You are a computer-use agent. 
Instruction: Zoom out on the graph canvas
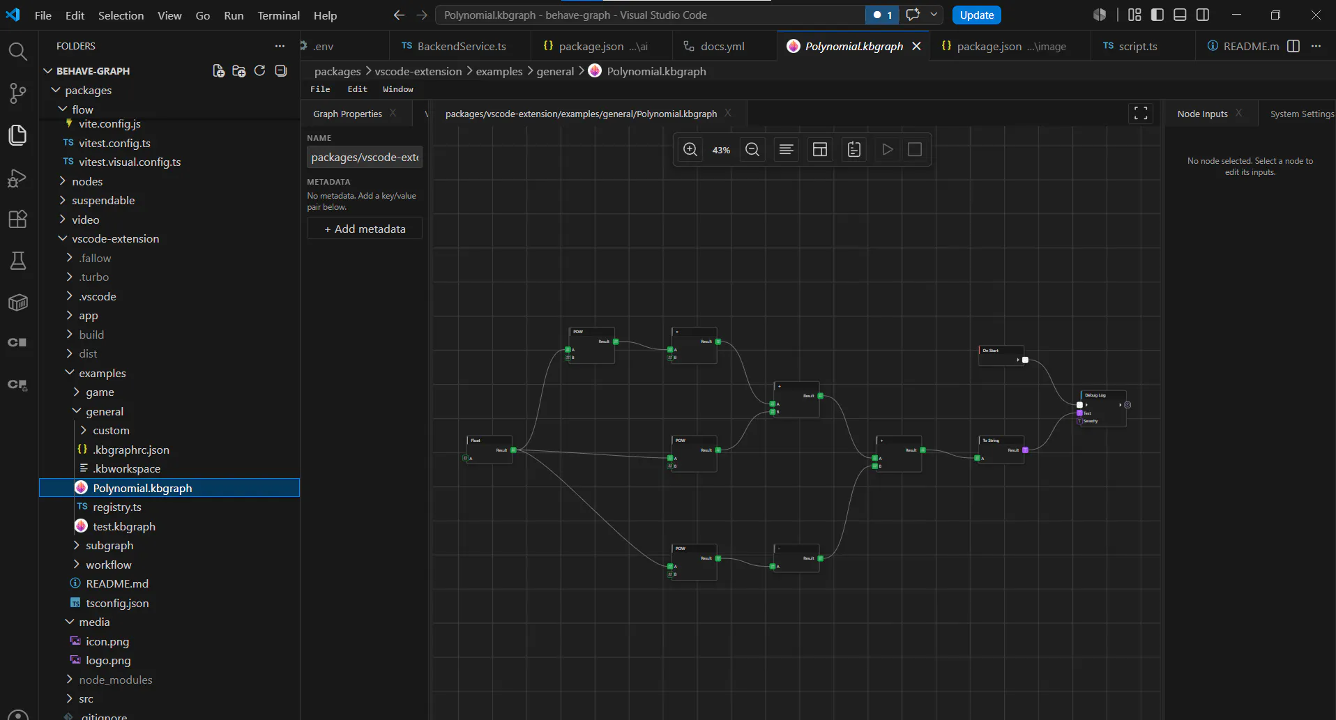[752, 150]
